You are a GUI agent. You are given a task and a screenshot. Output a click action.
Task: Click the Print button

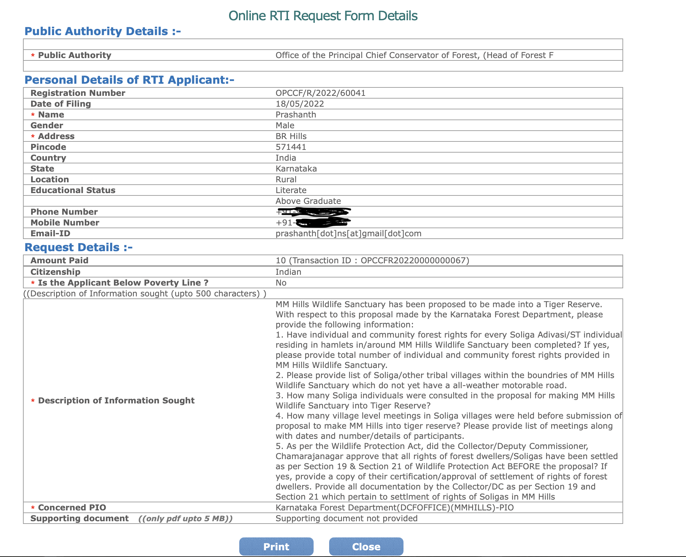tap(276, 547)
